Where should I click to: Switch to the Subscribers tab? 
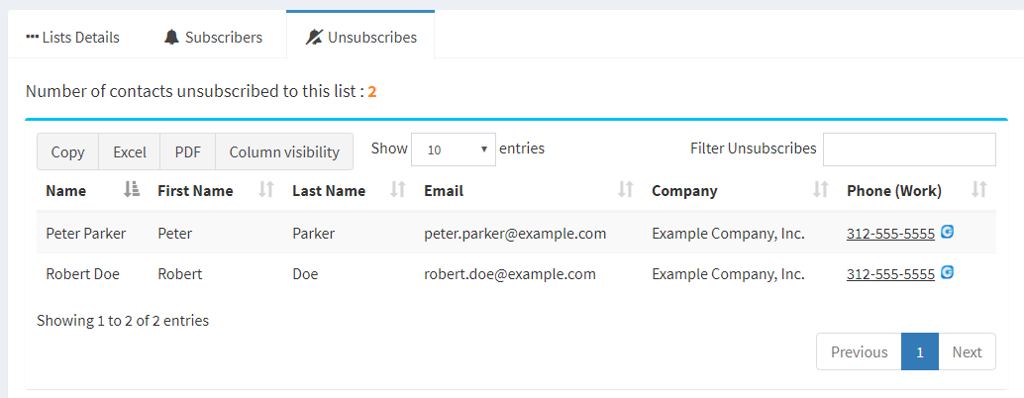[213, 38]
